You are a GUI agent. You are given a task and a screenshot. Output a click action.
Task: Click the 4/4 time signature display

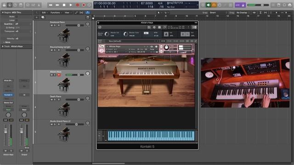pyautogui.click(x=160, y=3)
